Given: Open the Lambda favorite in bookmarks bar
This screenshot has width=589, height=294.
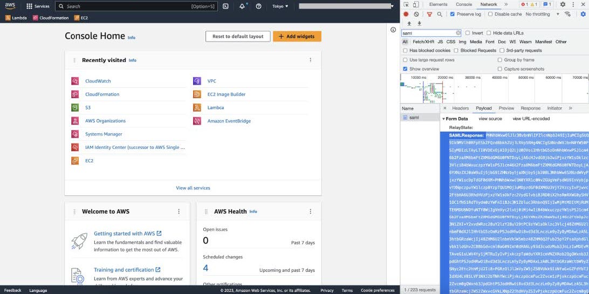Looking at the screenshot, I should (x=16, y=18).
